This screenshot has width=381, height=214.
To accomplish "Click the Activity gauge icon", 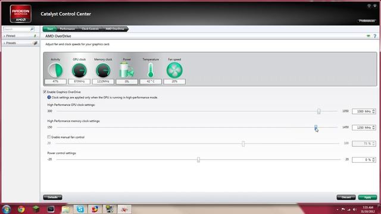I will [55, 70].
